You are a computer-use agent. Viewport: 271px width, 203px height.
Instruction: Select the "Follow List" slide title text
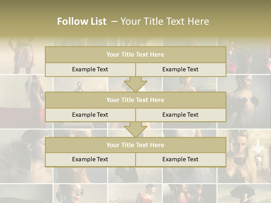pos(82,21)
